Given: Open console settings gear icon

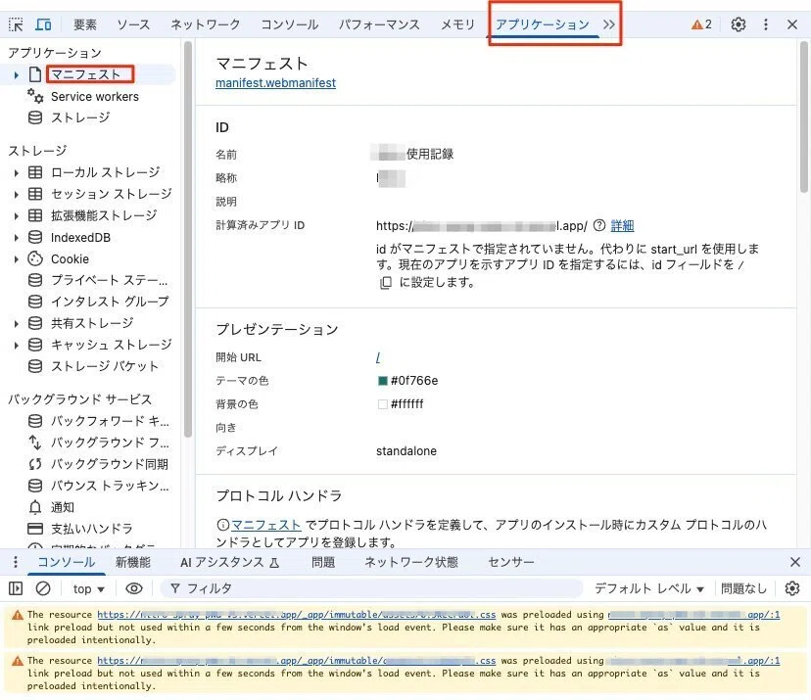Looking at the screenshot, I should pyautogui.click(x=791, y=588).
